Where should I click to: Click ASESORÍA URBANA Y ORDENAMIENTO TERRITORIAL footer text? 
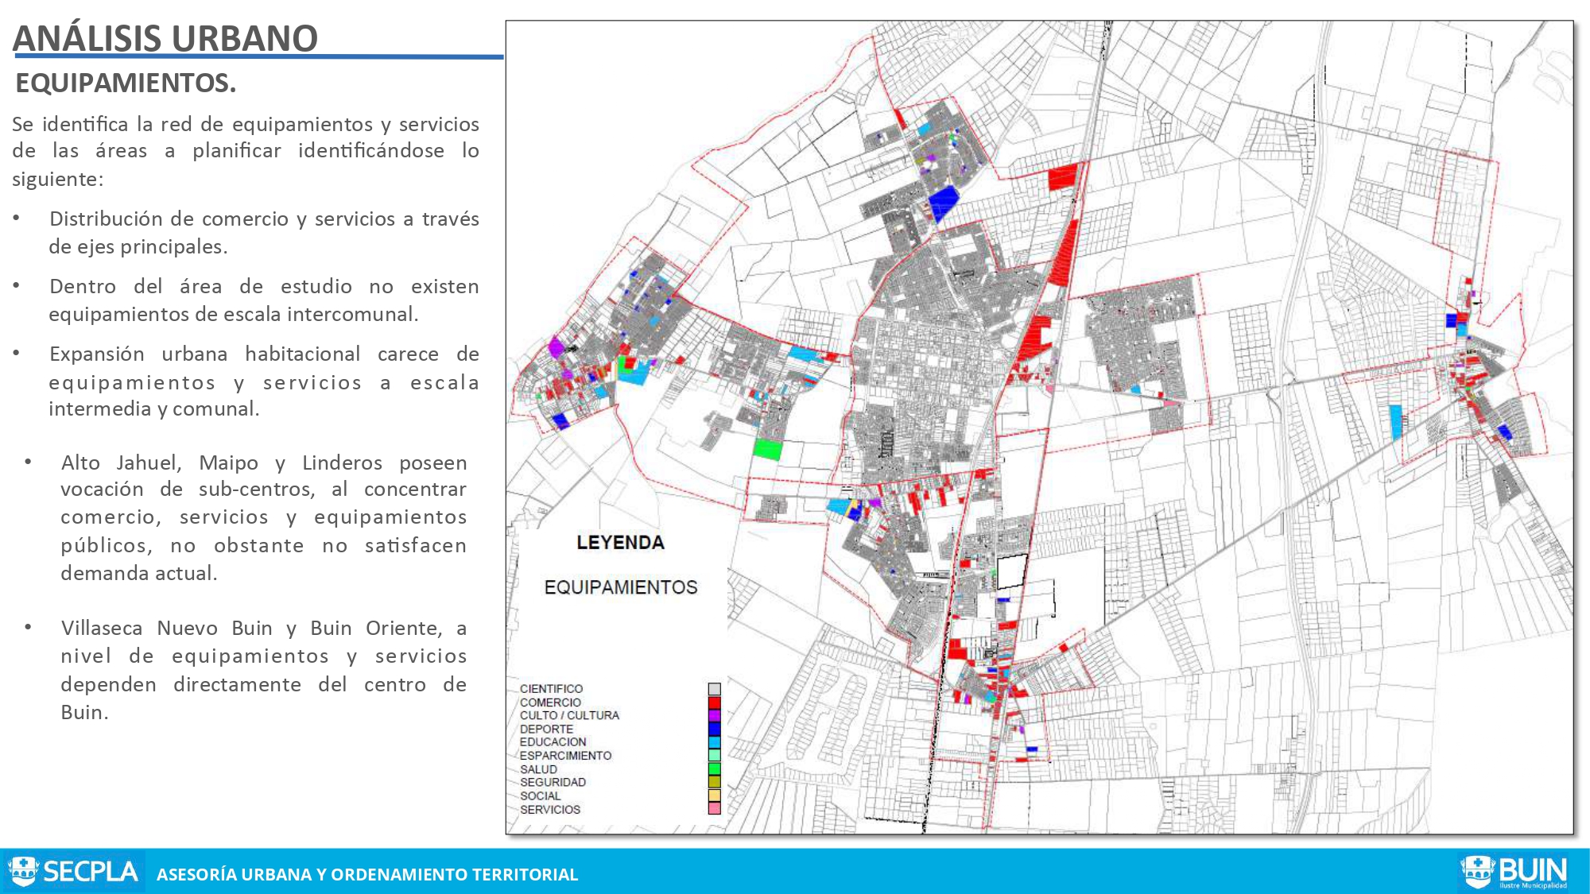[367, 874]
